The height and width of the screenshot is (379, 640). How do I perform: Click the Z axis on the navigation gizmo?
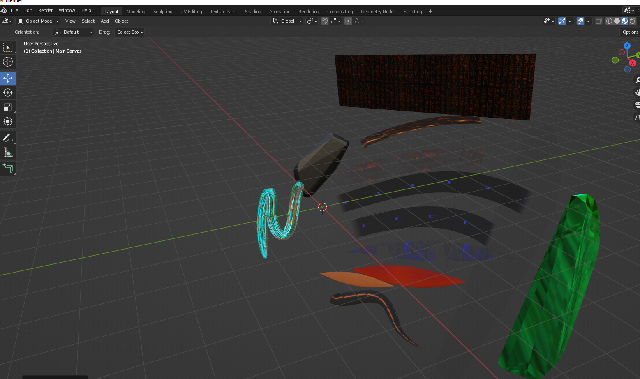(x=627, y=46)
